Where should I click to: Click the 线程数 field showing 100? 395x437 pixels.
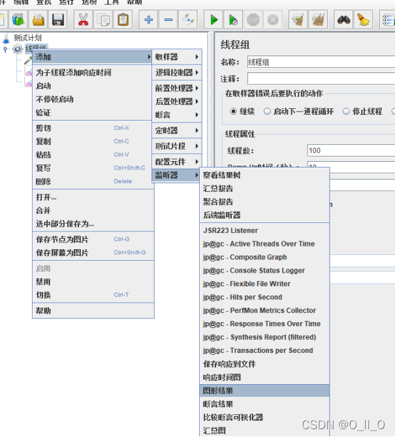pyautogui.click(x=351, y=151)
